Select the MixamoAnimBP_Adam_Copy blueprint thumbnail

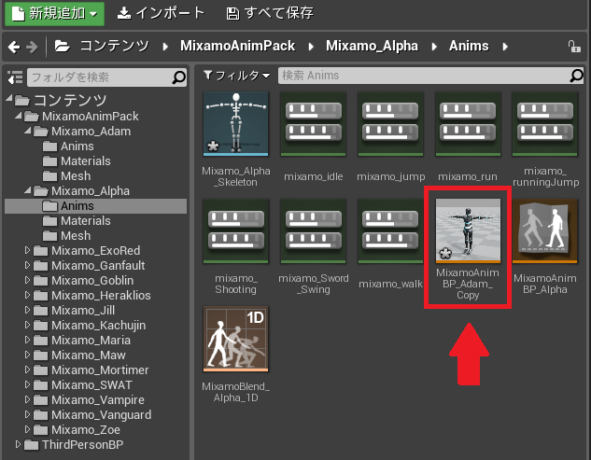point(468,230)
